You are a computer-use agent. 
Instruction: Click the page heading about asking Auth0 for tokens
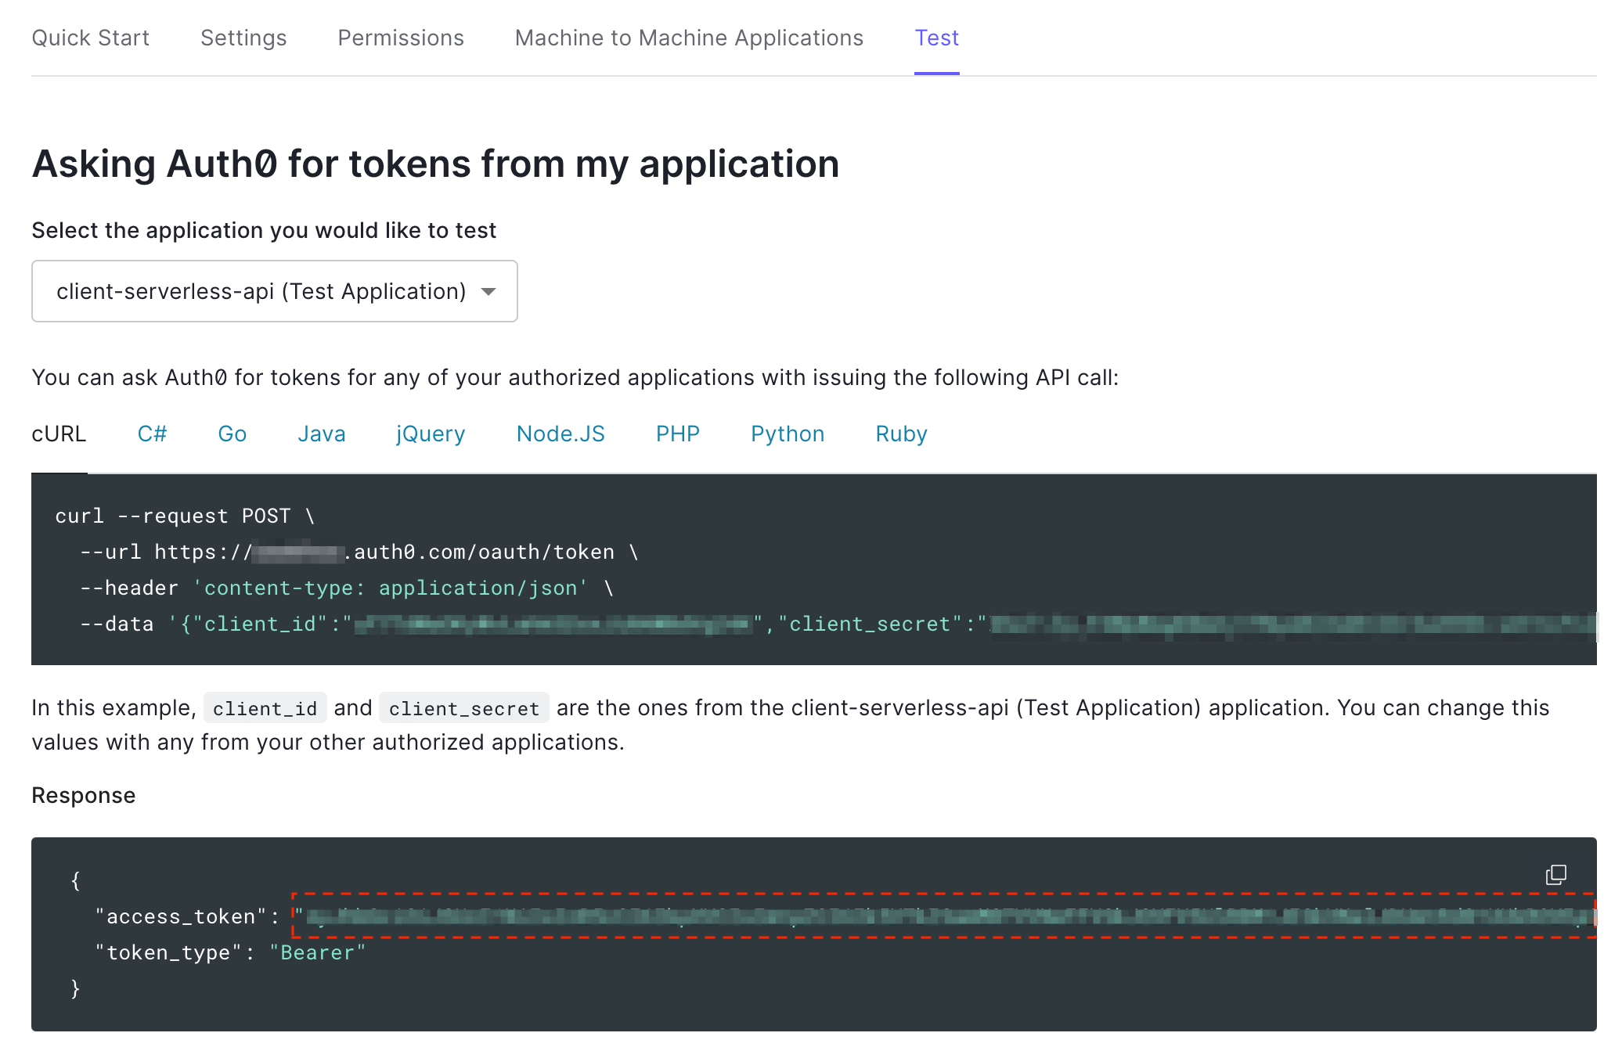(x=435, y=164)
